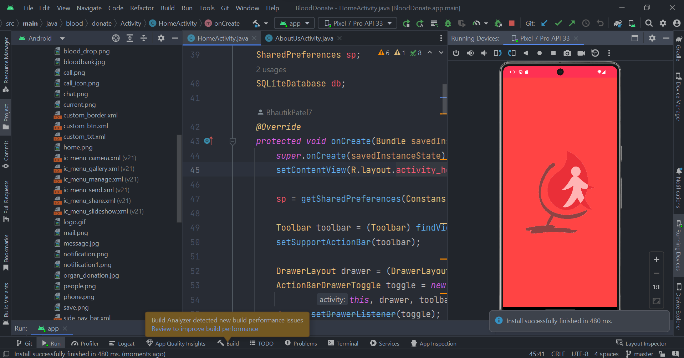
Task: Click Sync Project with Gradle Files icon
Action: point(617,23)
